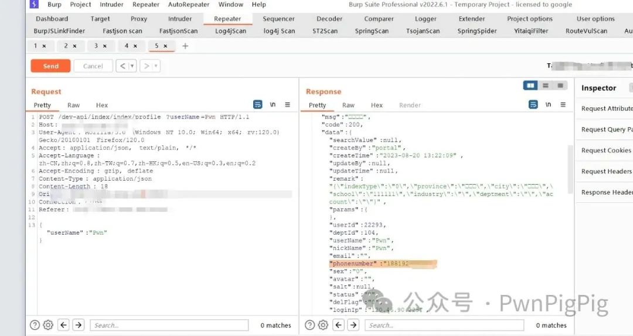Expand Response Headers section in Inspector
The width and height of the screenshot is (633, 336).
[x=607, y=192]
